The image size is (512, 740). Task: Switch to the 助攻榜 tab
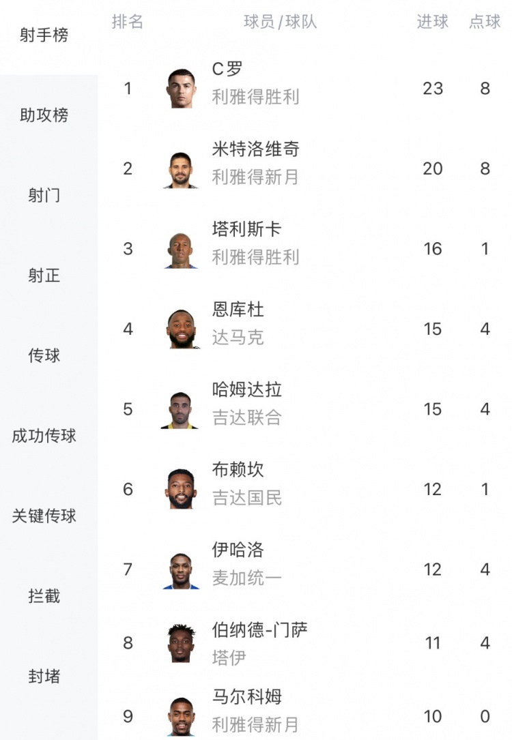coord(44,115)
